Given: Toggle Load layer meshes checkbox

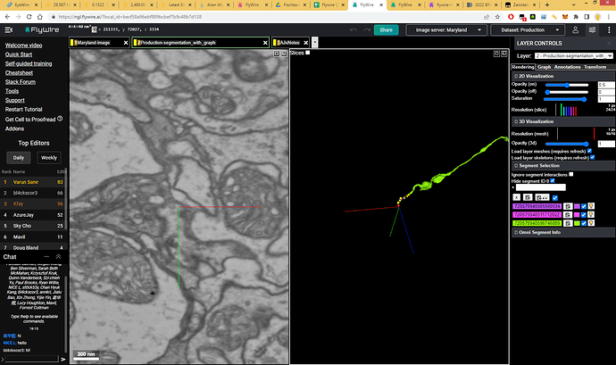Looking at the screenshot, I should 589,151.
